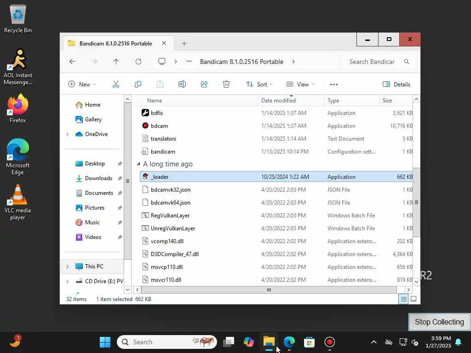Click the Rename icon in toolbar

coord(182,85)
